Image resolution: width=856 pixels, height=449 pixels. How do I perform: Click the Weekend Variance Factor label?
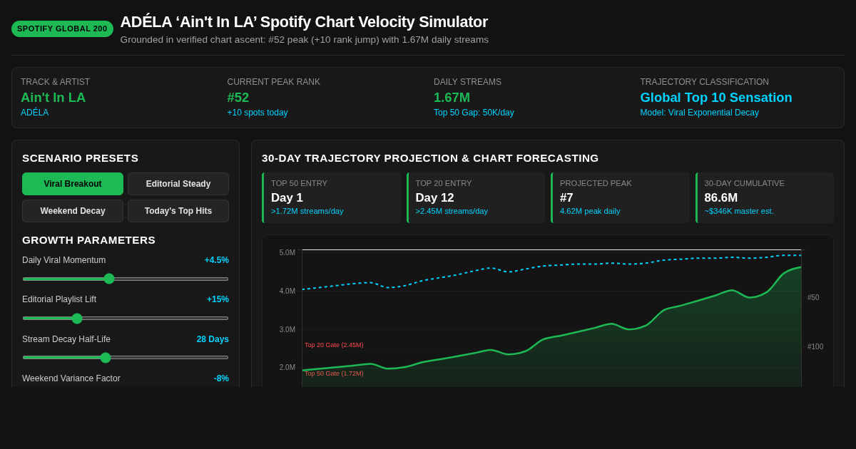click(71, 378)
